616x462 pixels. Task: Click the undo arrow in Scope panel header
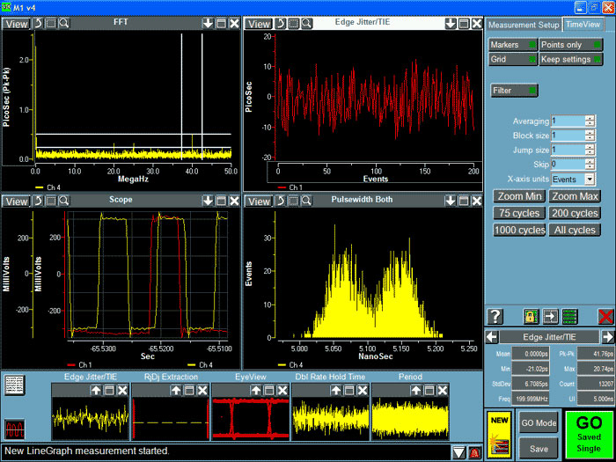coord(38,202)
